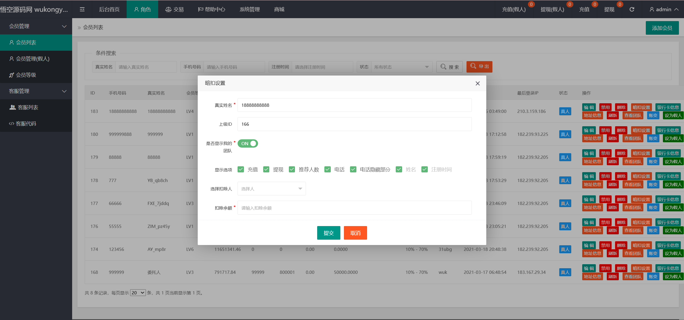Image resolution: width=684 pixels, height=320 pixels.
Task: Open 会员等级 in the sidebar
Action: coord(26,75)
